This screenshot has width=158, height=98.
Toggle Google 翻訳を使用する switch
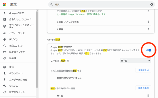tap(149, 50)
